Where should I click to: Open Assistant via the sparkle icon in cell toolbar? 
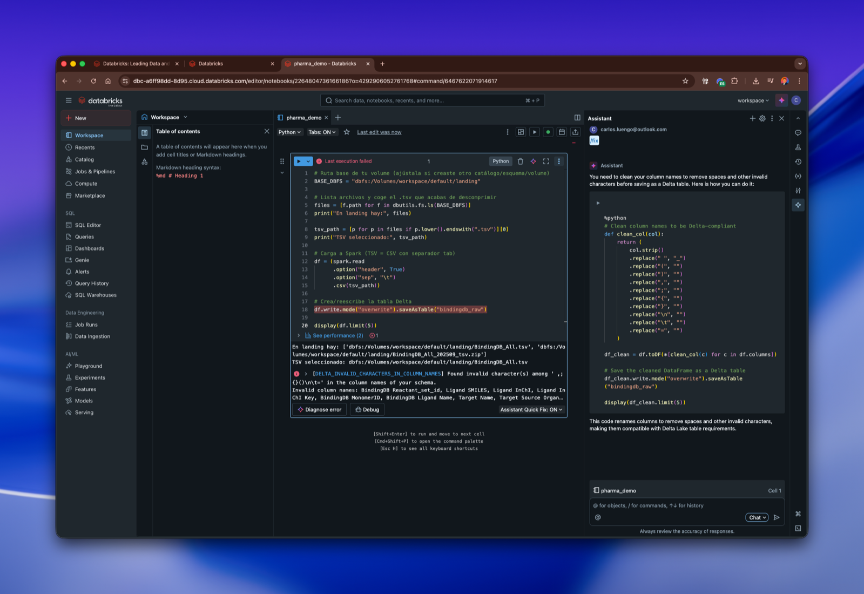tap(533, 161)
